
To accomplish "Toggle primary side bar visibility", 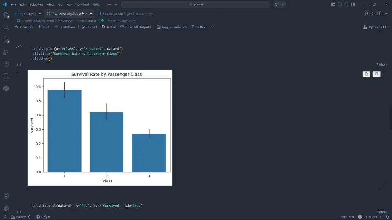I will coord(340,4).
